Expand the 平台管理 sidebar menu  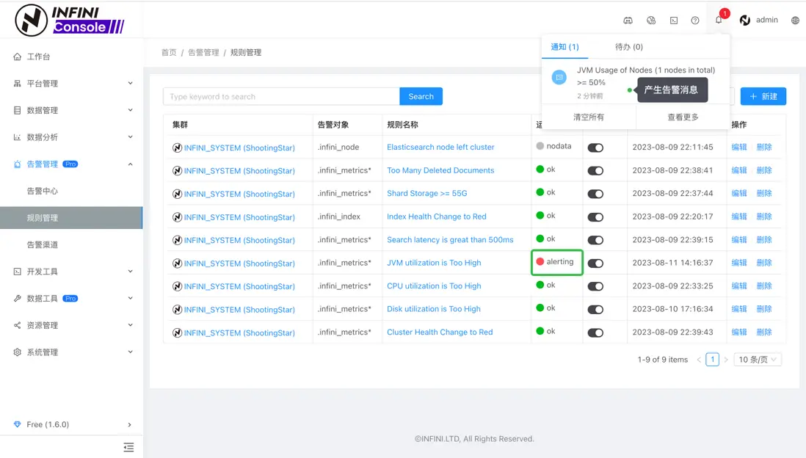[71, 84]
